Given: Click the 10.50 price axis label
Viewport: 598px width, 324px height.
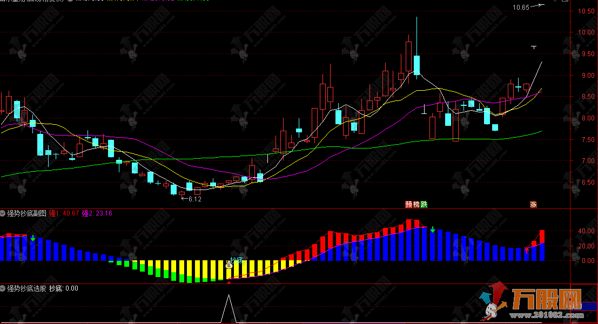Looking at the screenshot, I should (586, 11).
